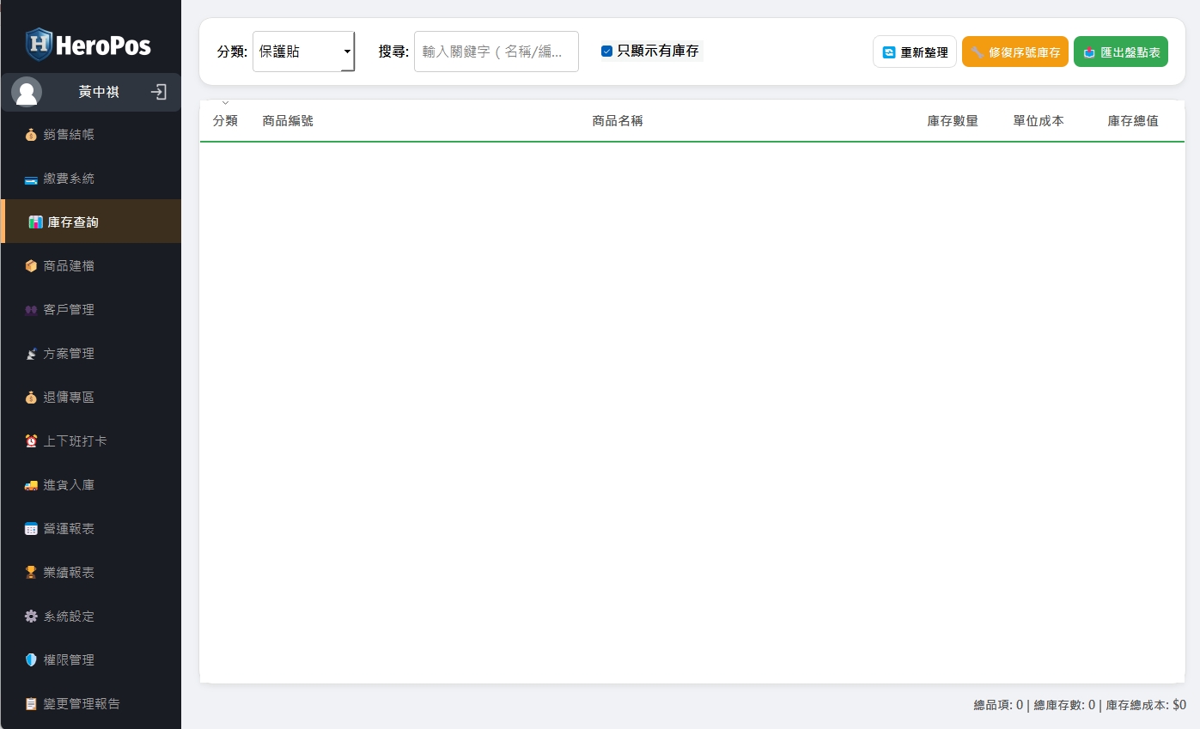Click the keyword search input field
The width and height of the screenshot is (1200, 729).
point(496,51)
